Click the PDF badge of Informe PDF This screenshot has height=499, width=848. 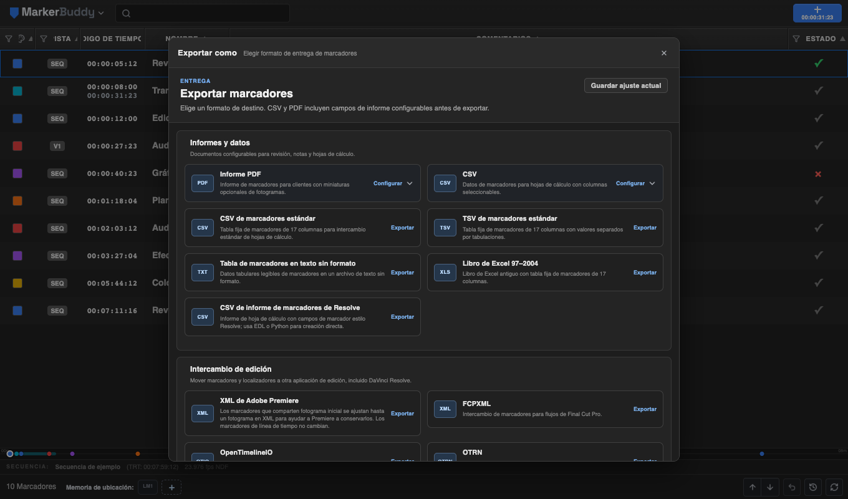pos(203,183)
